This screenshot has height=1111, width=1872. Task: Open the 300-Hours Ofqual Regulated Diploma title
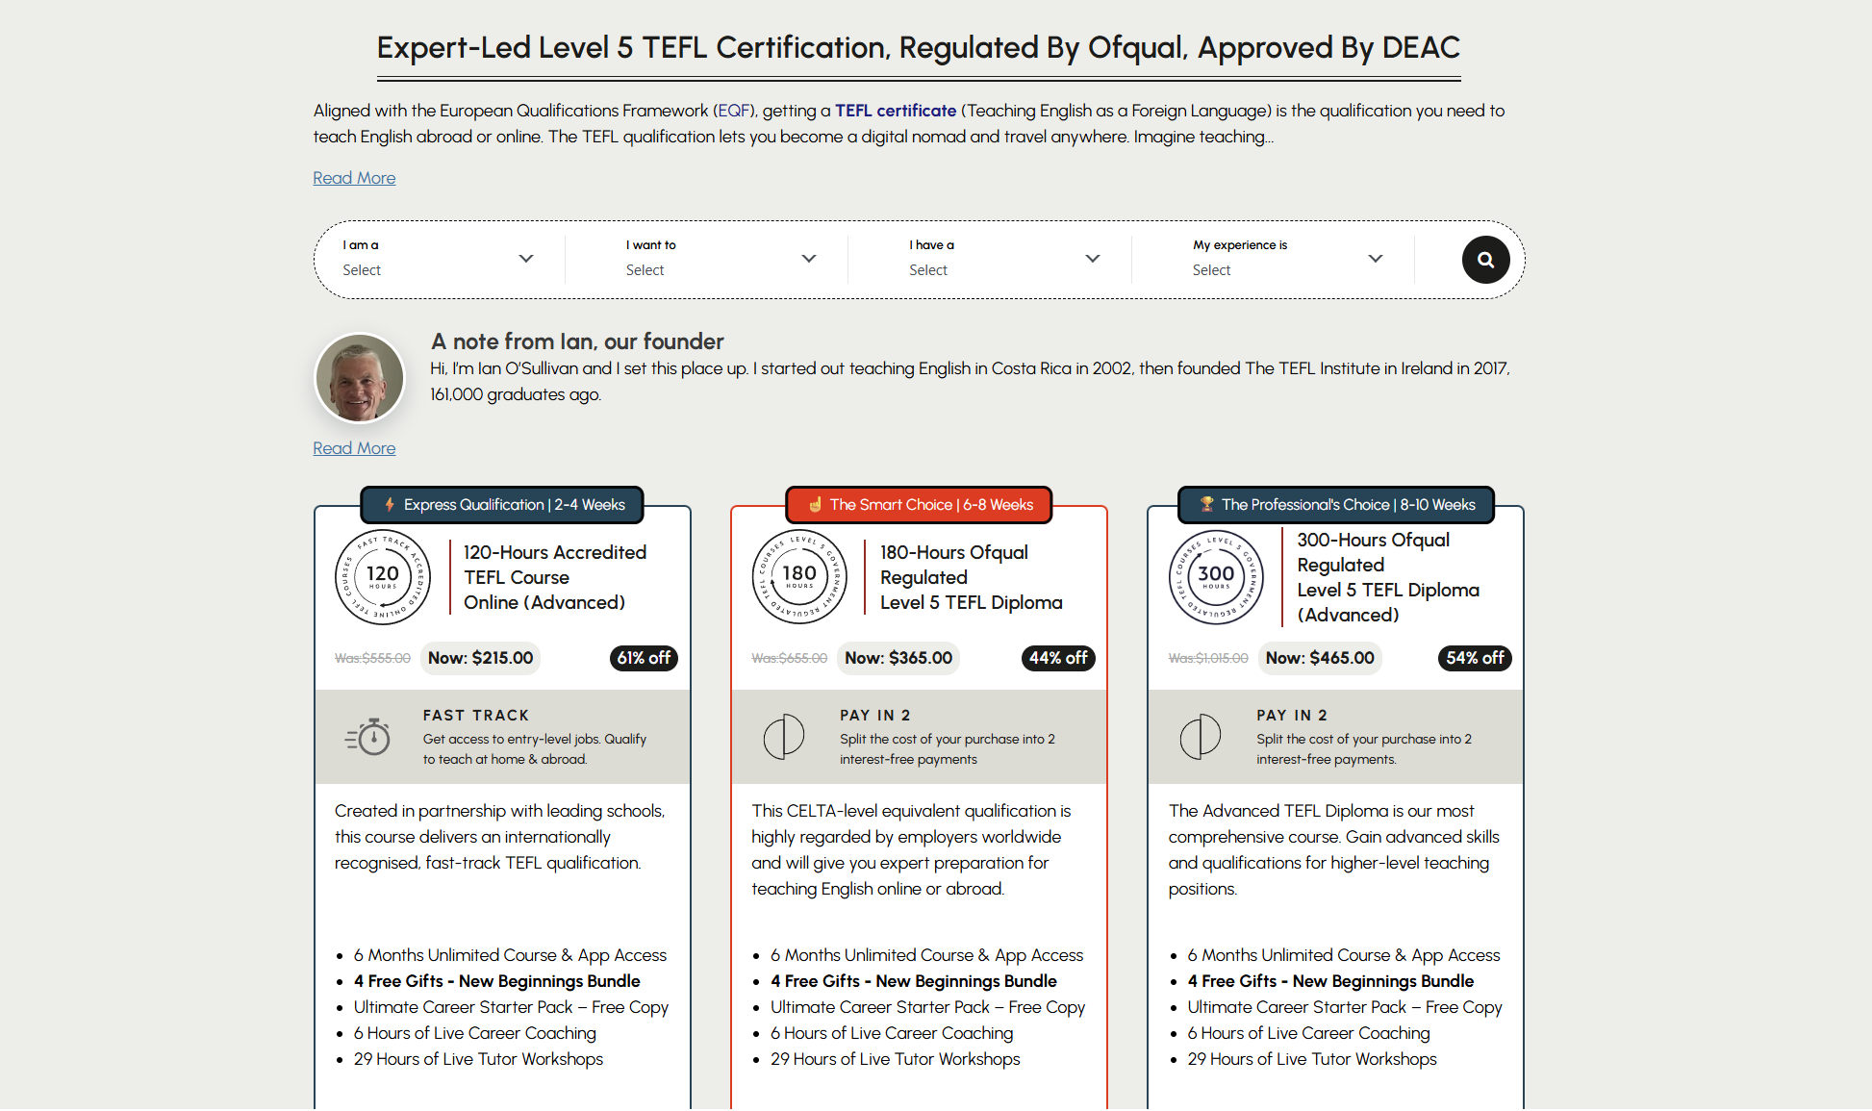point(1388,577)
